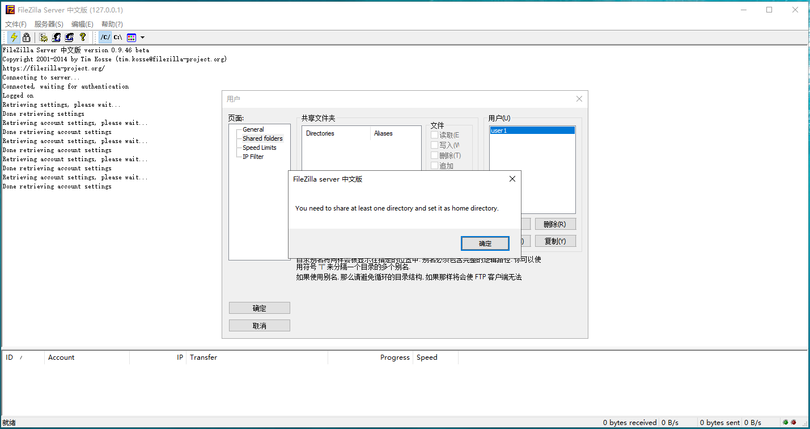Viewport: 810px width, 429px height.
Task: Open the Groups editor toolbar icon
Action: (x=69, y=37)
